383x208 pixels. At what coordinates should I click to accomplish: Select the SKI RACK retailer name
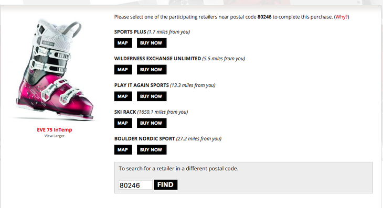click(x=125, y=112)
